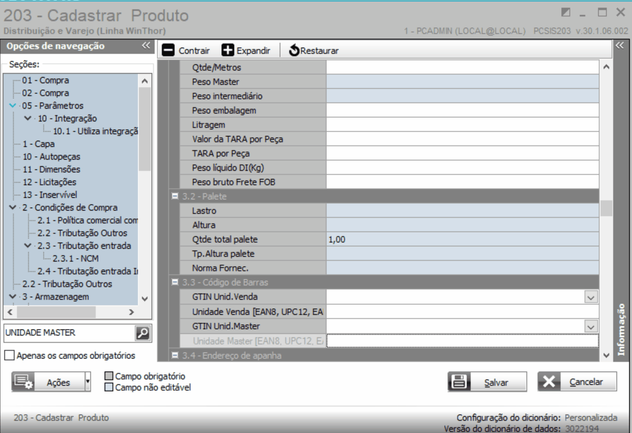Select 12 - Licitações tree item
The image size is (632, 433).
click(x=49, y=182)
